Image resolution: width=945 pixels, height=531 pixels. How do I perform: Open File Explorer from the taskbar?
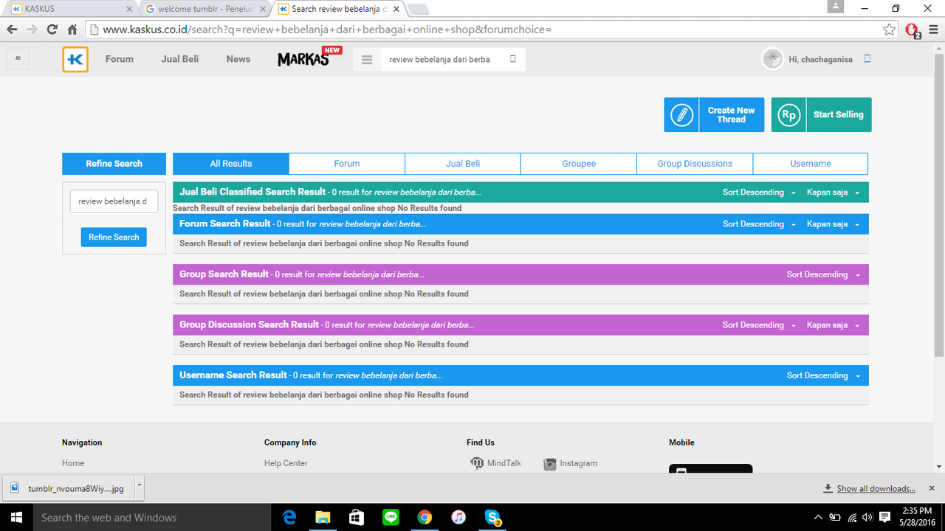(x=323, y=518)
